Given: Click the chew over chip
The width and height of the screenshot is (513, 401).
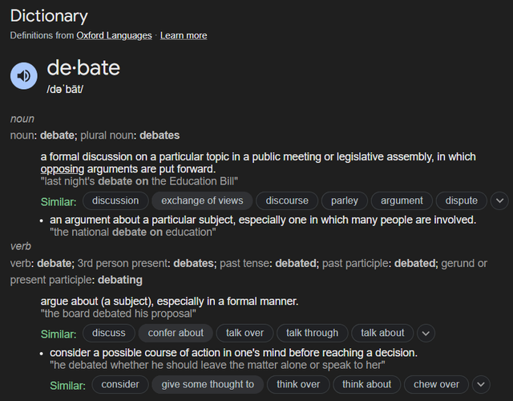Looking at the screenshot, I should 436,384.
